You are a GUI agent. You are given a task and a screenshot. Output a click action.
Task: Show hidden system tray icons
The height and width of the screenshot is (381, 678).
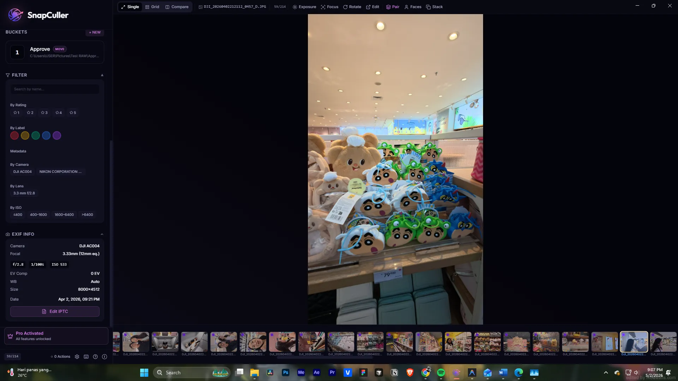pyautogui.click(x=606, y=373)
